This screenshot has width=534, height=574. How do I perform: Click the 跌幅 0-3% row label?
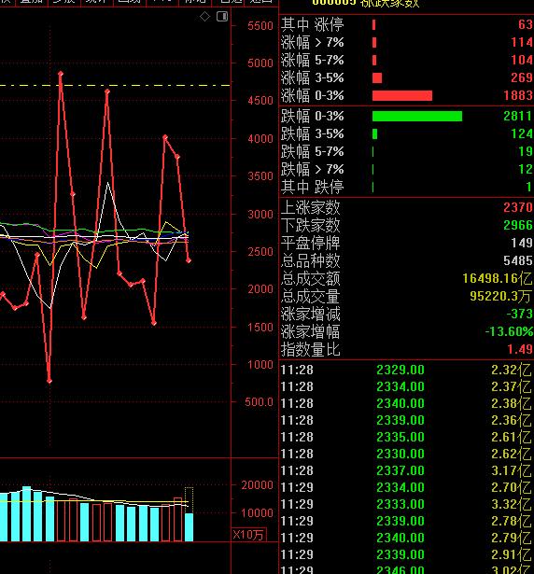(x=313, y=116)
